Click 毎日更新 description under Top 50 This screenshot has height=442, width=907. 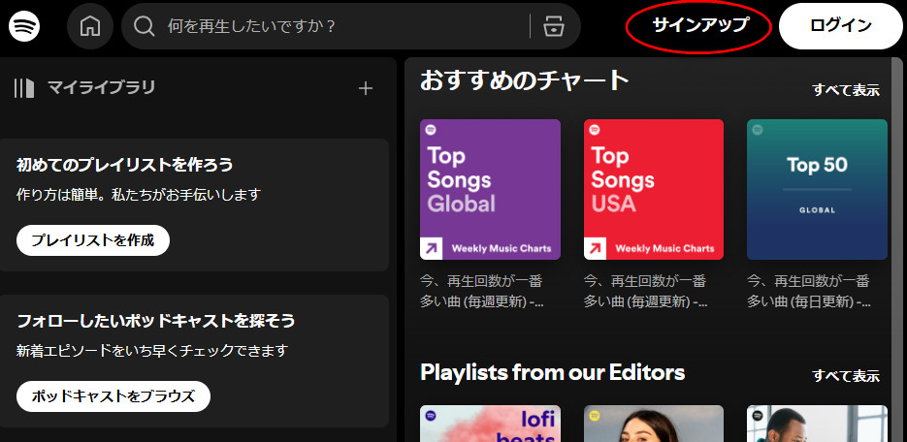(808, 291)
